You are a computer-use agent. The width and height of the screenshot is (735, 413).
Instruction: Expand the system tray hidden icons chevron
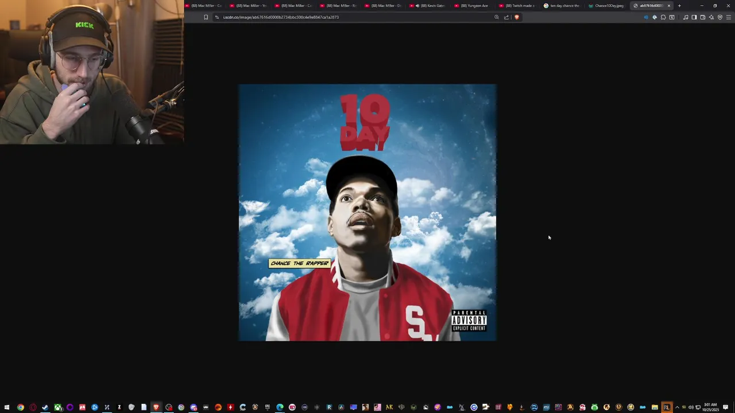pos(677,407)
